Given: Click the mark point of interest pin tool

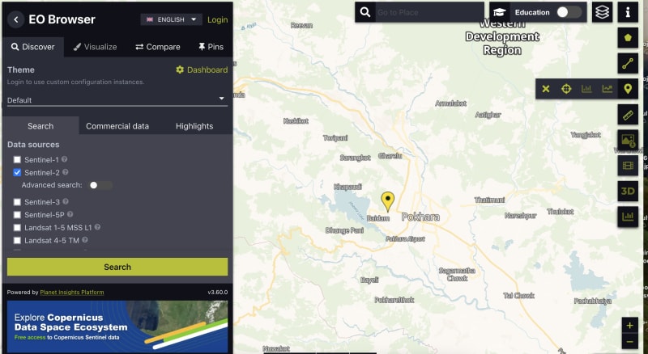Looking at the screenshot, I should [x=628, y=89].
